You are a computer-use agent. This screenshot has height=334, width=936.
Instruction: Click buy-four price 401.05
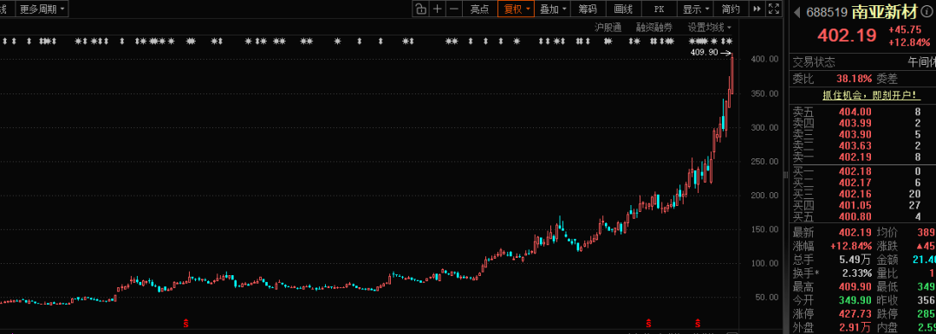pyautogui.click(x=855, y=205)
